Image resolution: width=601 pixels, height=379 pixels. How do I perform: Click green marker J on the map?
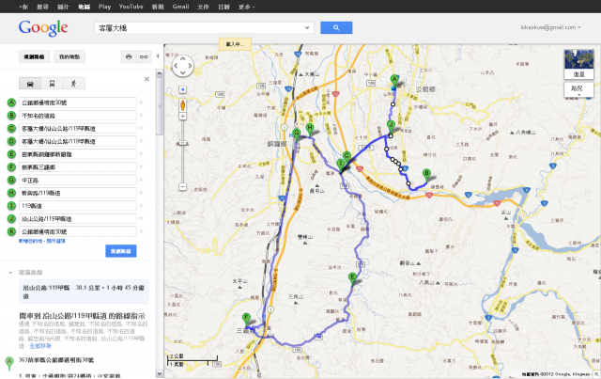[391, 126]
